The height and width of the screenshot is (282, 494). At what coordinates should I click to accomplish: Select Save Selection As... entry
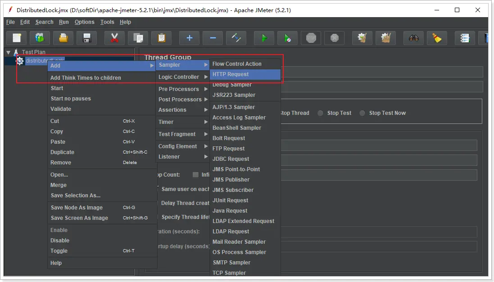[102, 196]
